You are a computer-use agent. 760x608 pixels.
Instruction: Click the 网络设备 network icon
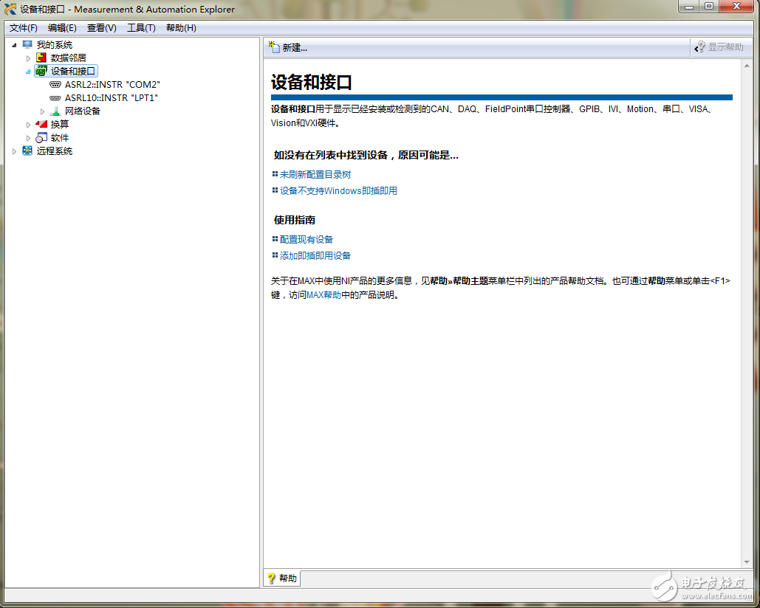click(55, 111)
